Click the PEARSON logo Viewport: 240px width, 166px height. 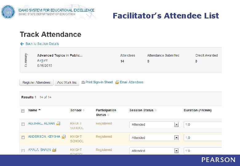(x=218, y=160)
